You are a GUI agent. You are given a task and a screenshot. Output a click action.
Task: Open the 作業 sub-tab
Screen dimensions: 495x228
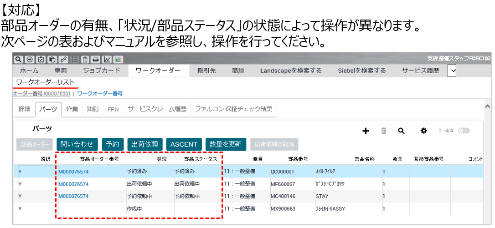(x=72, y=109)
